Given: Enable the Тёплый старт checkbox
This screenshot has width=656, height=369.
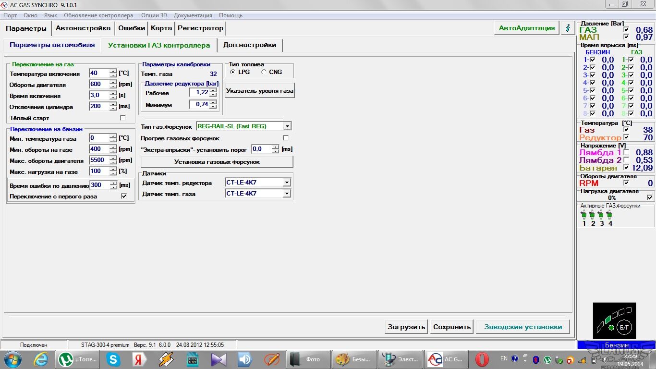Looking at the screenshot, I should click(x=123, y=118).
